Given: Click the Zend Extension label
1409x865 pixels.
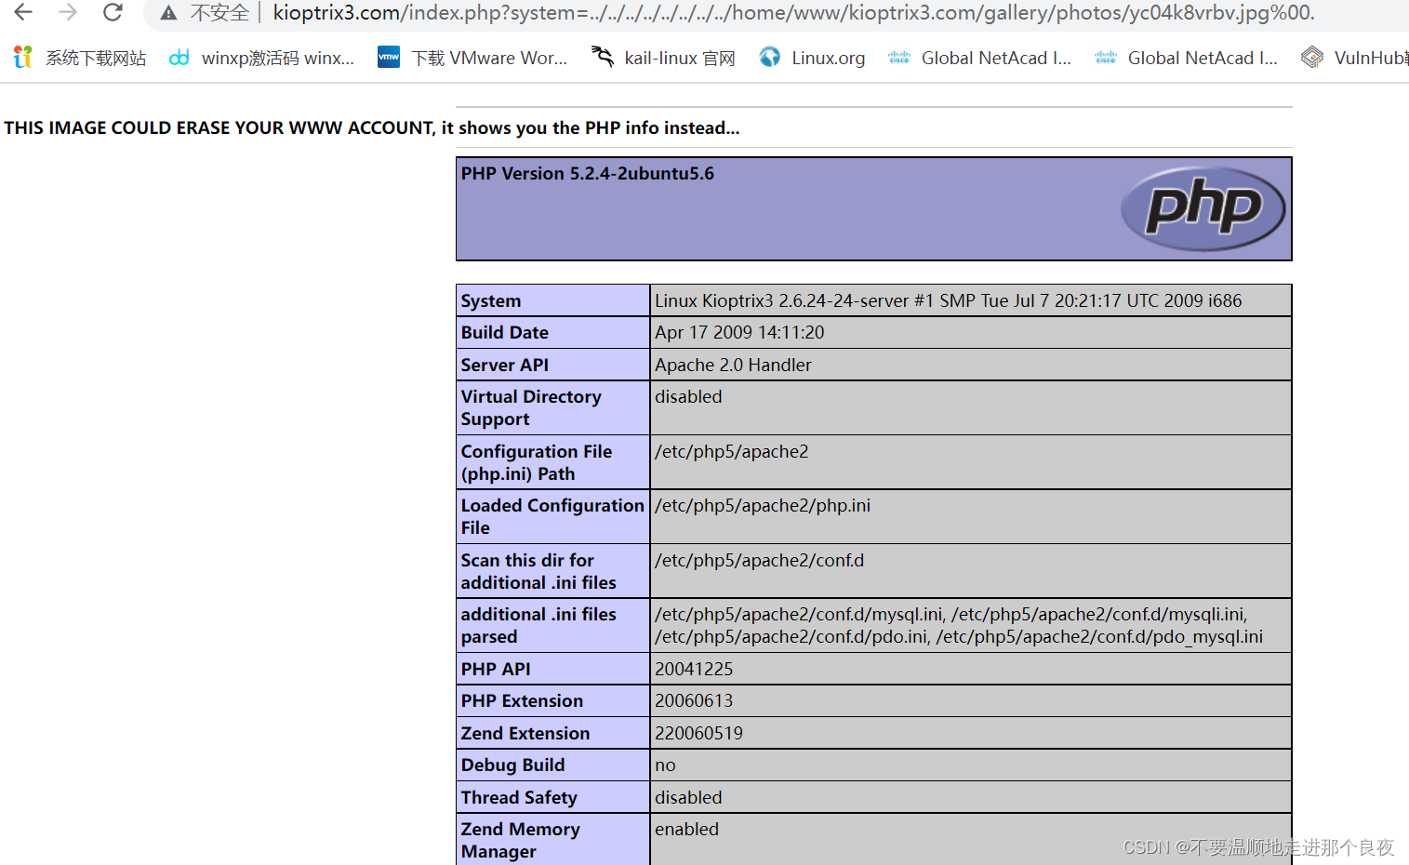Looking at the screenshot, I should pyautogui.click(x=525, y=734).
